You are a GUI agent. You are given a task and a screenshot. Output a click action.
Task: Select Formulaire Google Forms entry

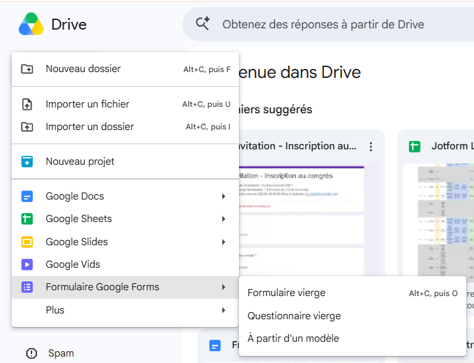(125, 287)
